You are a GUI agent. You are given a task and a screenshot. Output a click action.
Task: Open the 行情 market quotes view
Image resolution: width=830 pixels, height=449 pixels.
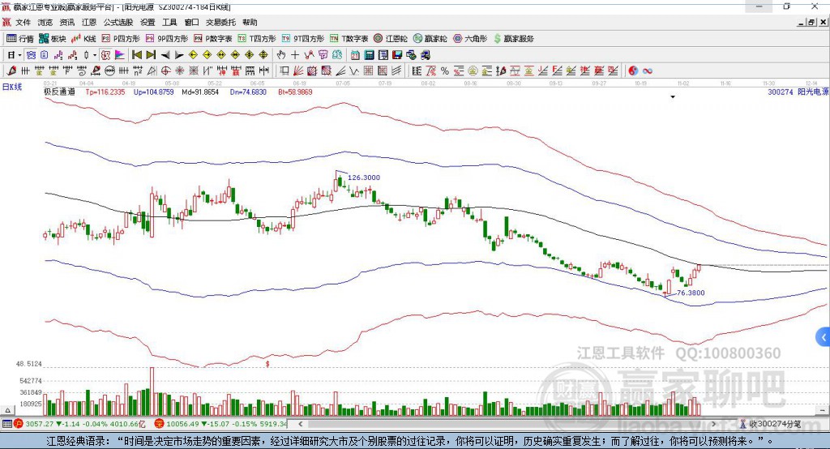(20, 39)
